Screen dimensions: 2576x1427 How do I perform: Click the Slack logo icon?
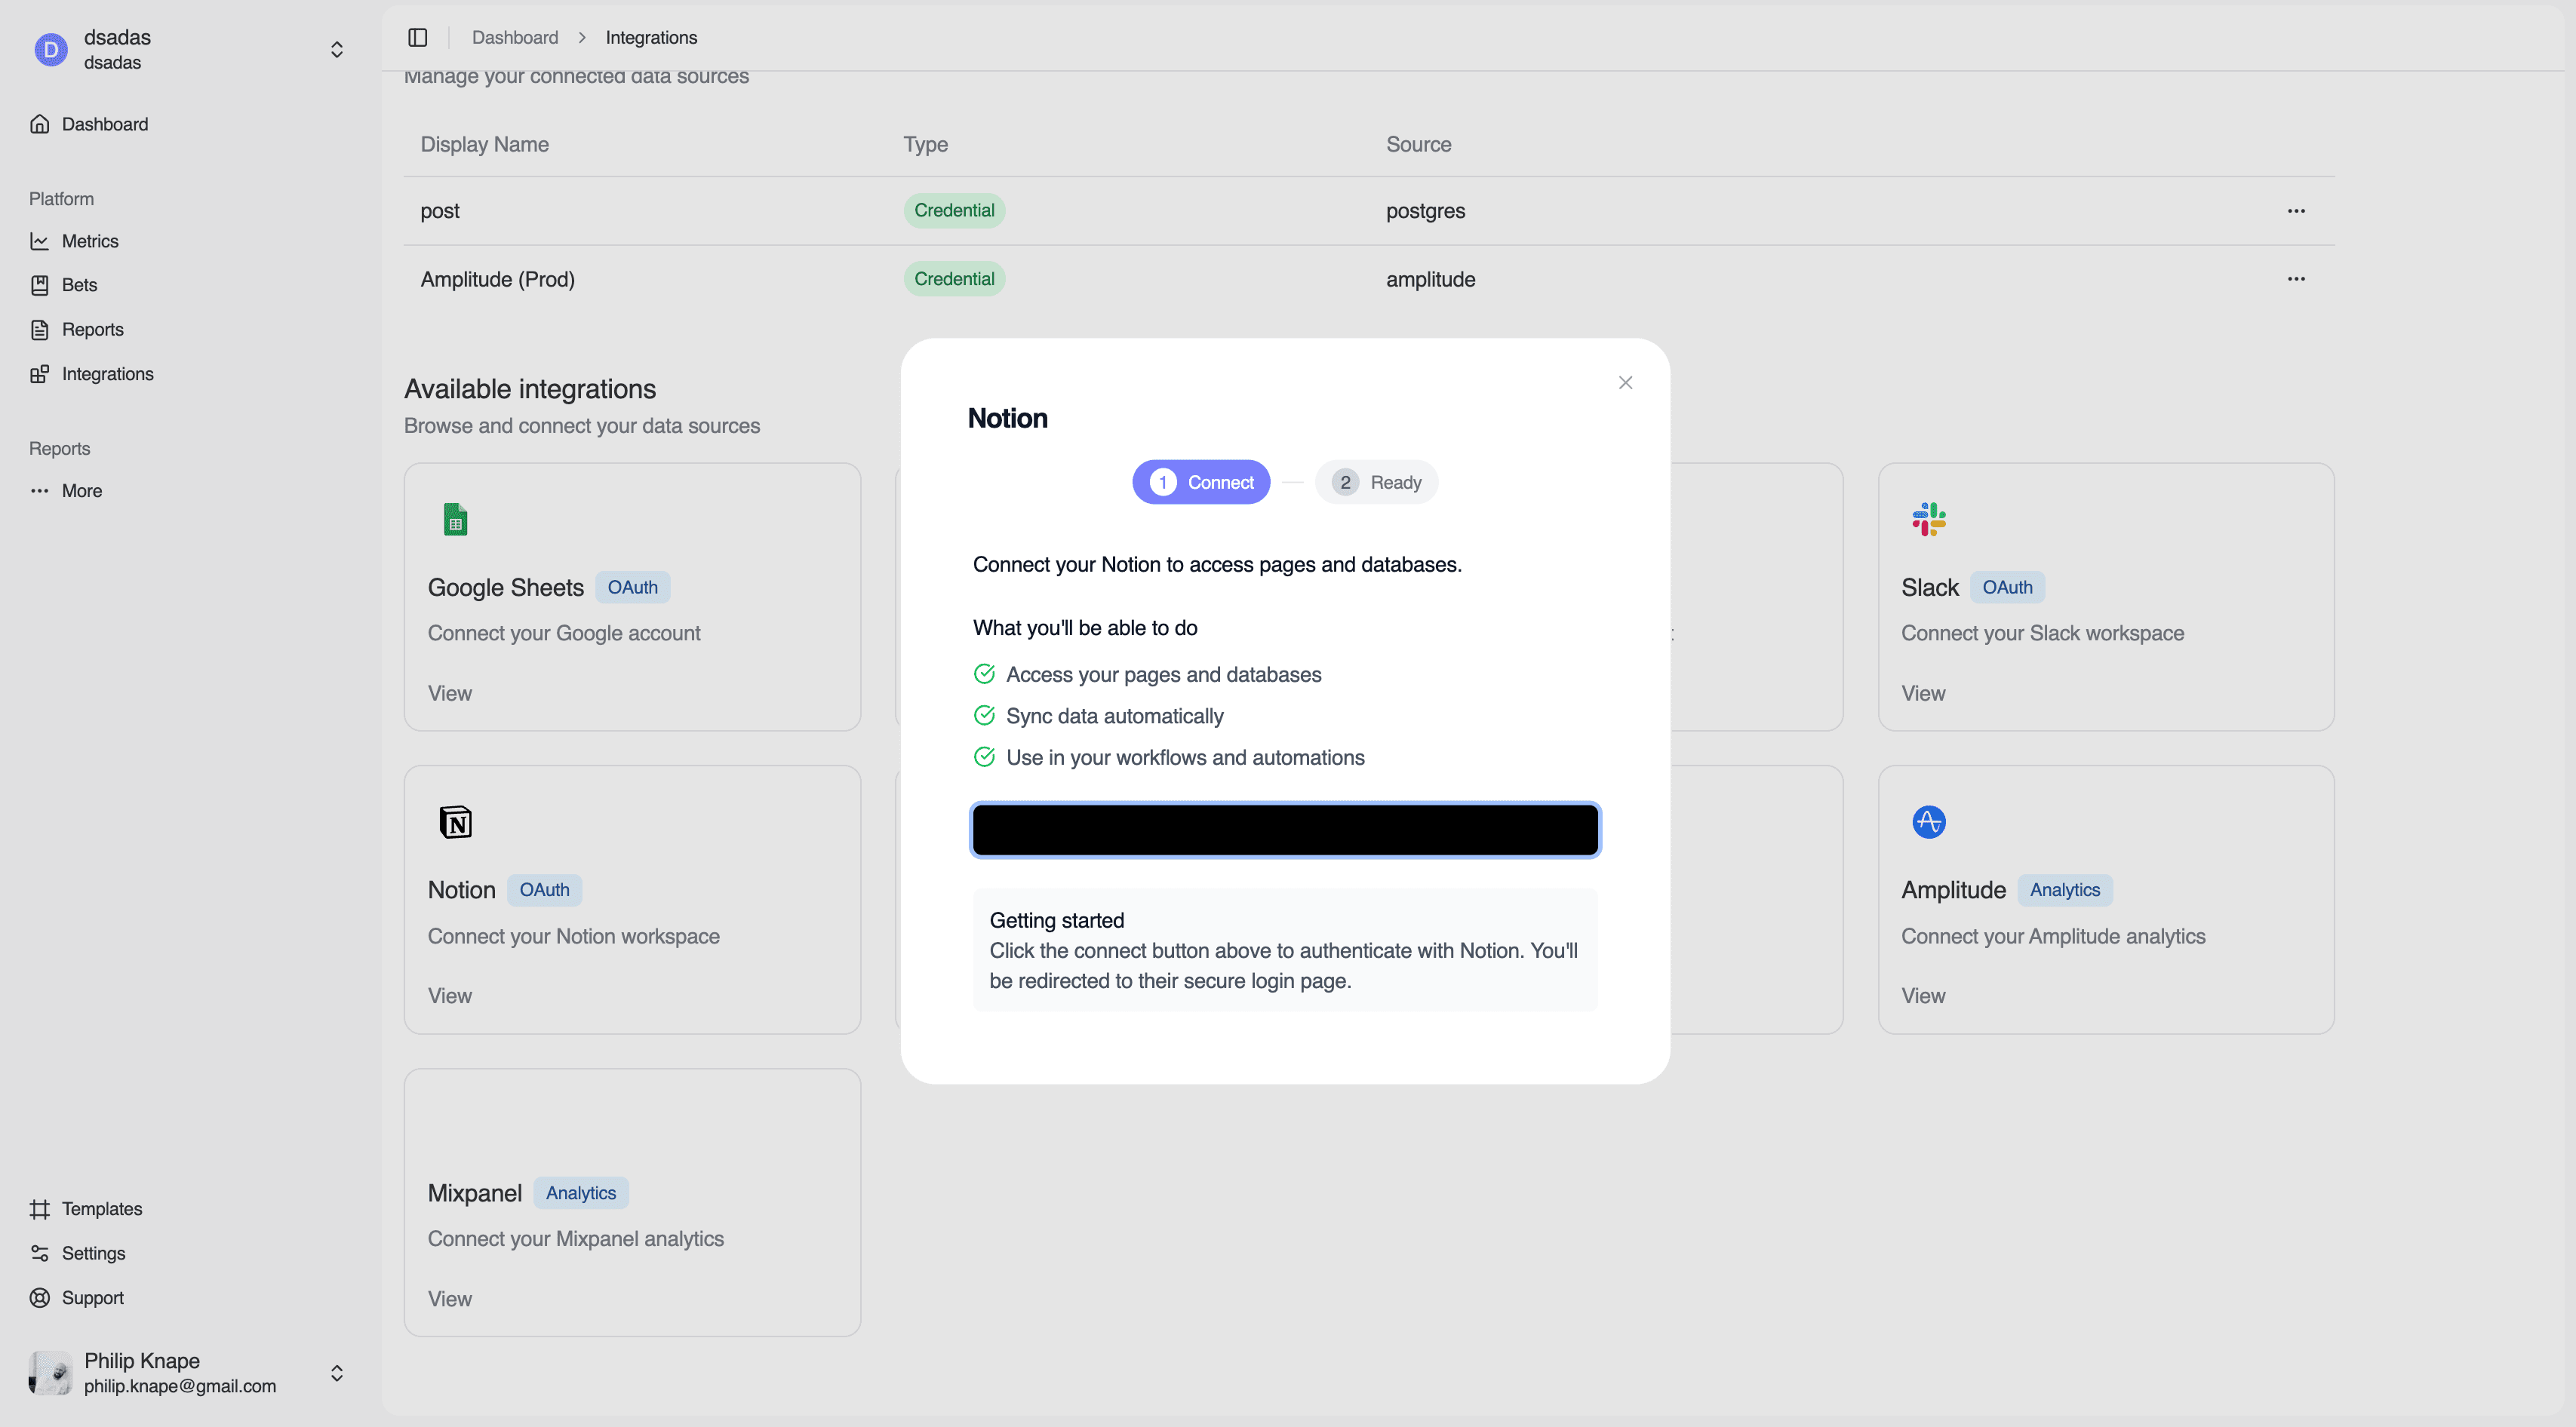(x=1928, y=520)
